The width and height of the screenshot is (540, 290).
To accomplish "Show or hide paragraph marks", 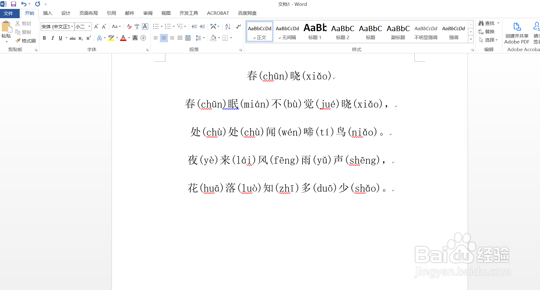I will click(238, 27).
